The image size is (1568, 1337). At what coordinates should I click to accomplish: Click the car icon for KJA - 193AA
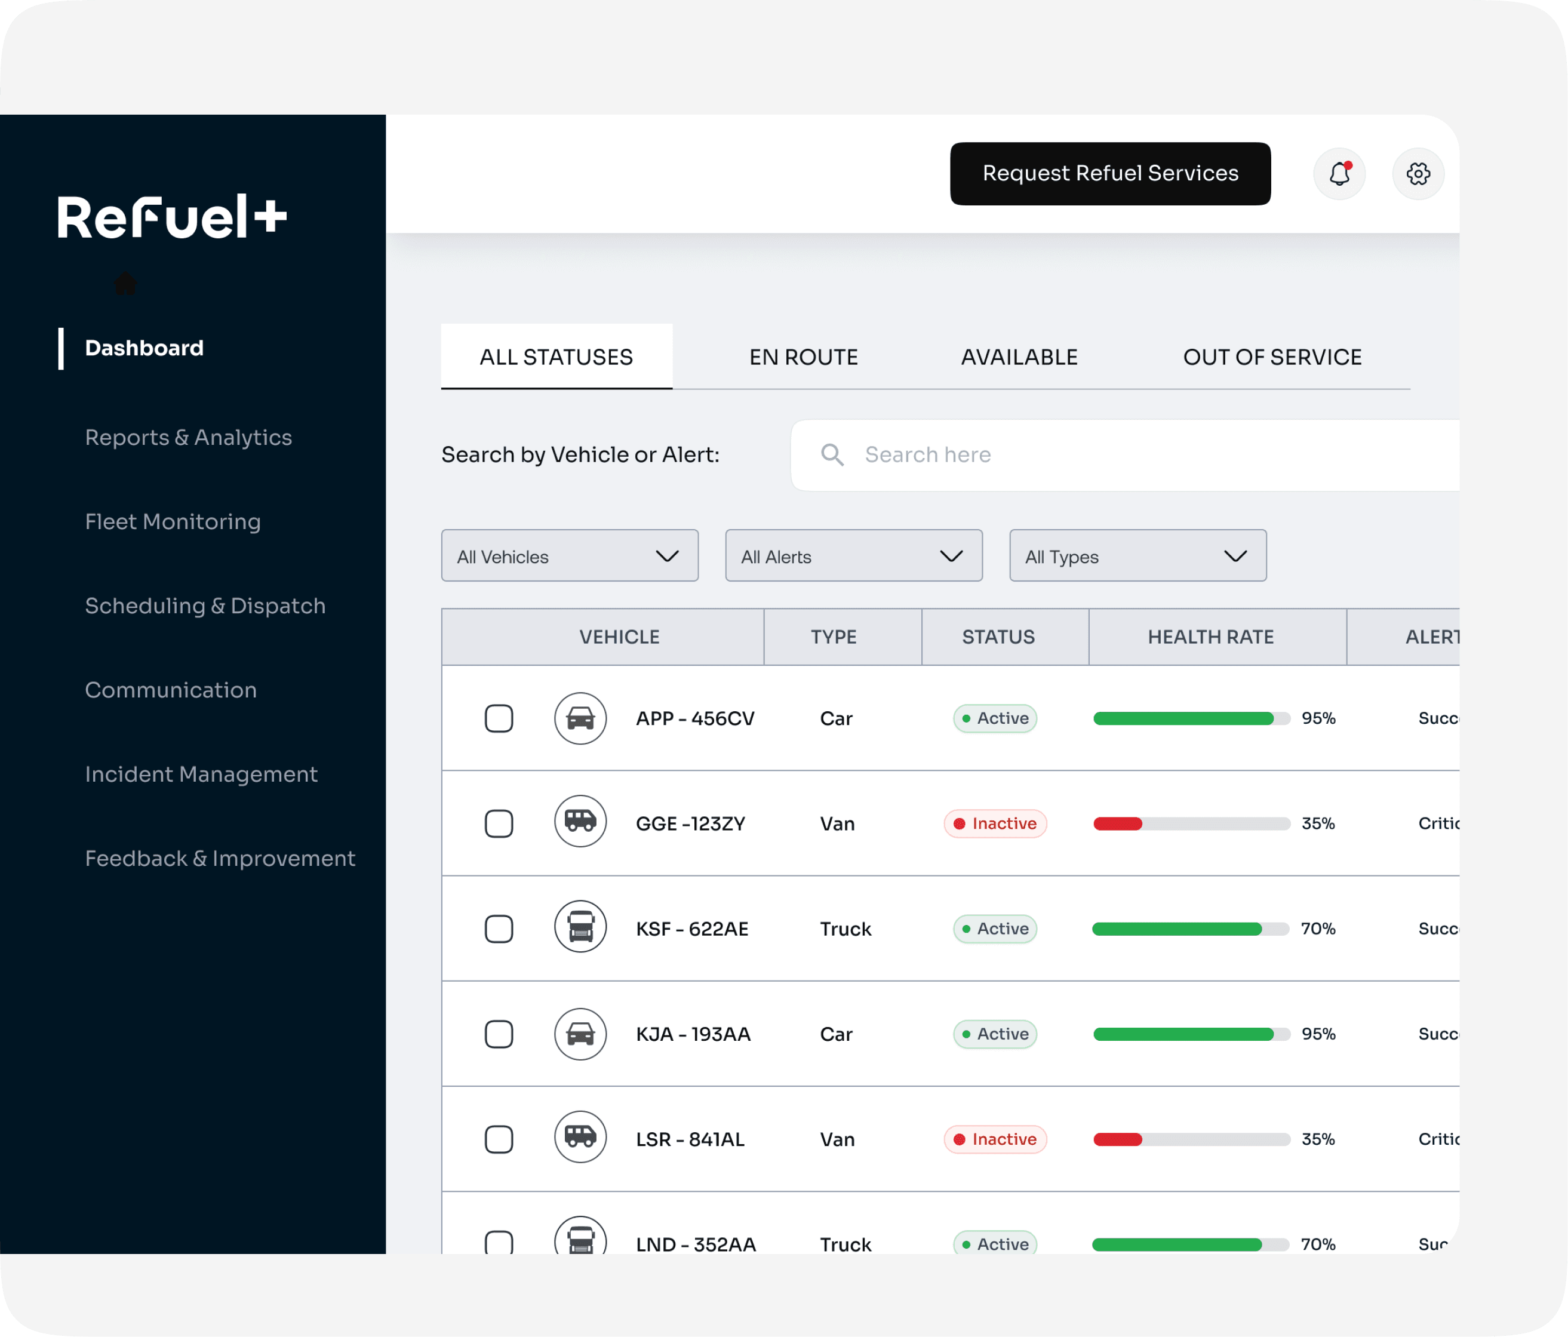(580, 1034)
